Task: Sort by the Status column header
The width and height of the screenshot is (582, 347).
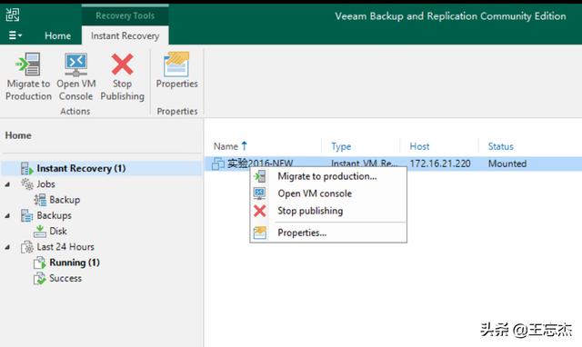Action: click(501, 146)
